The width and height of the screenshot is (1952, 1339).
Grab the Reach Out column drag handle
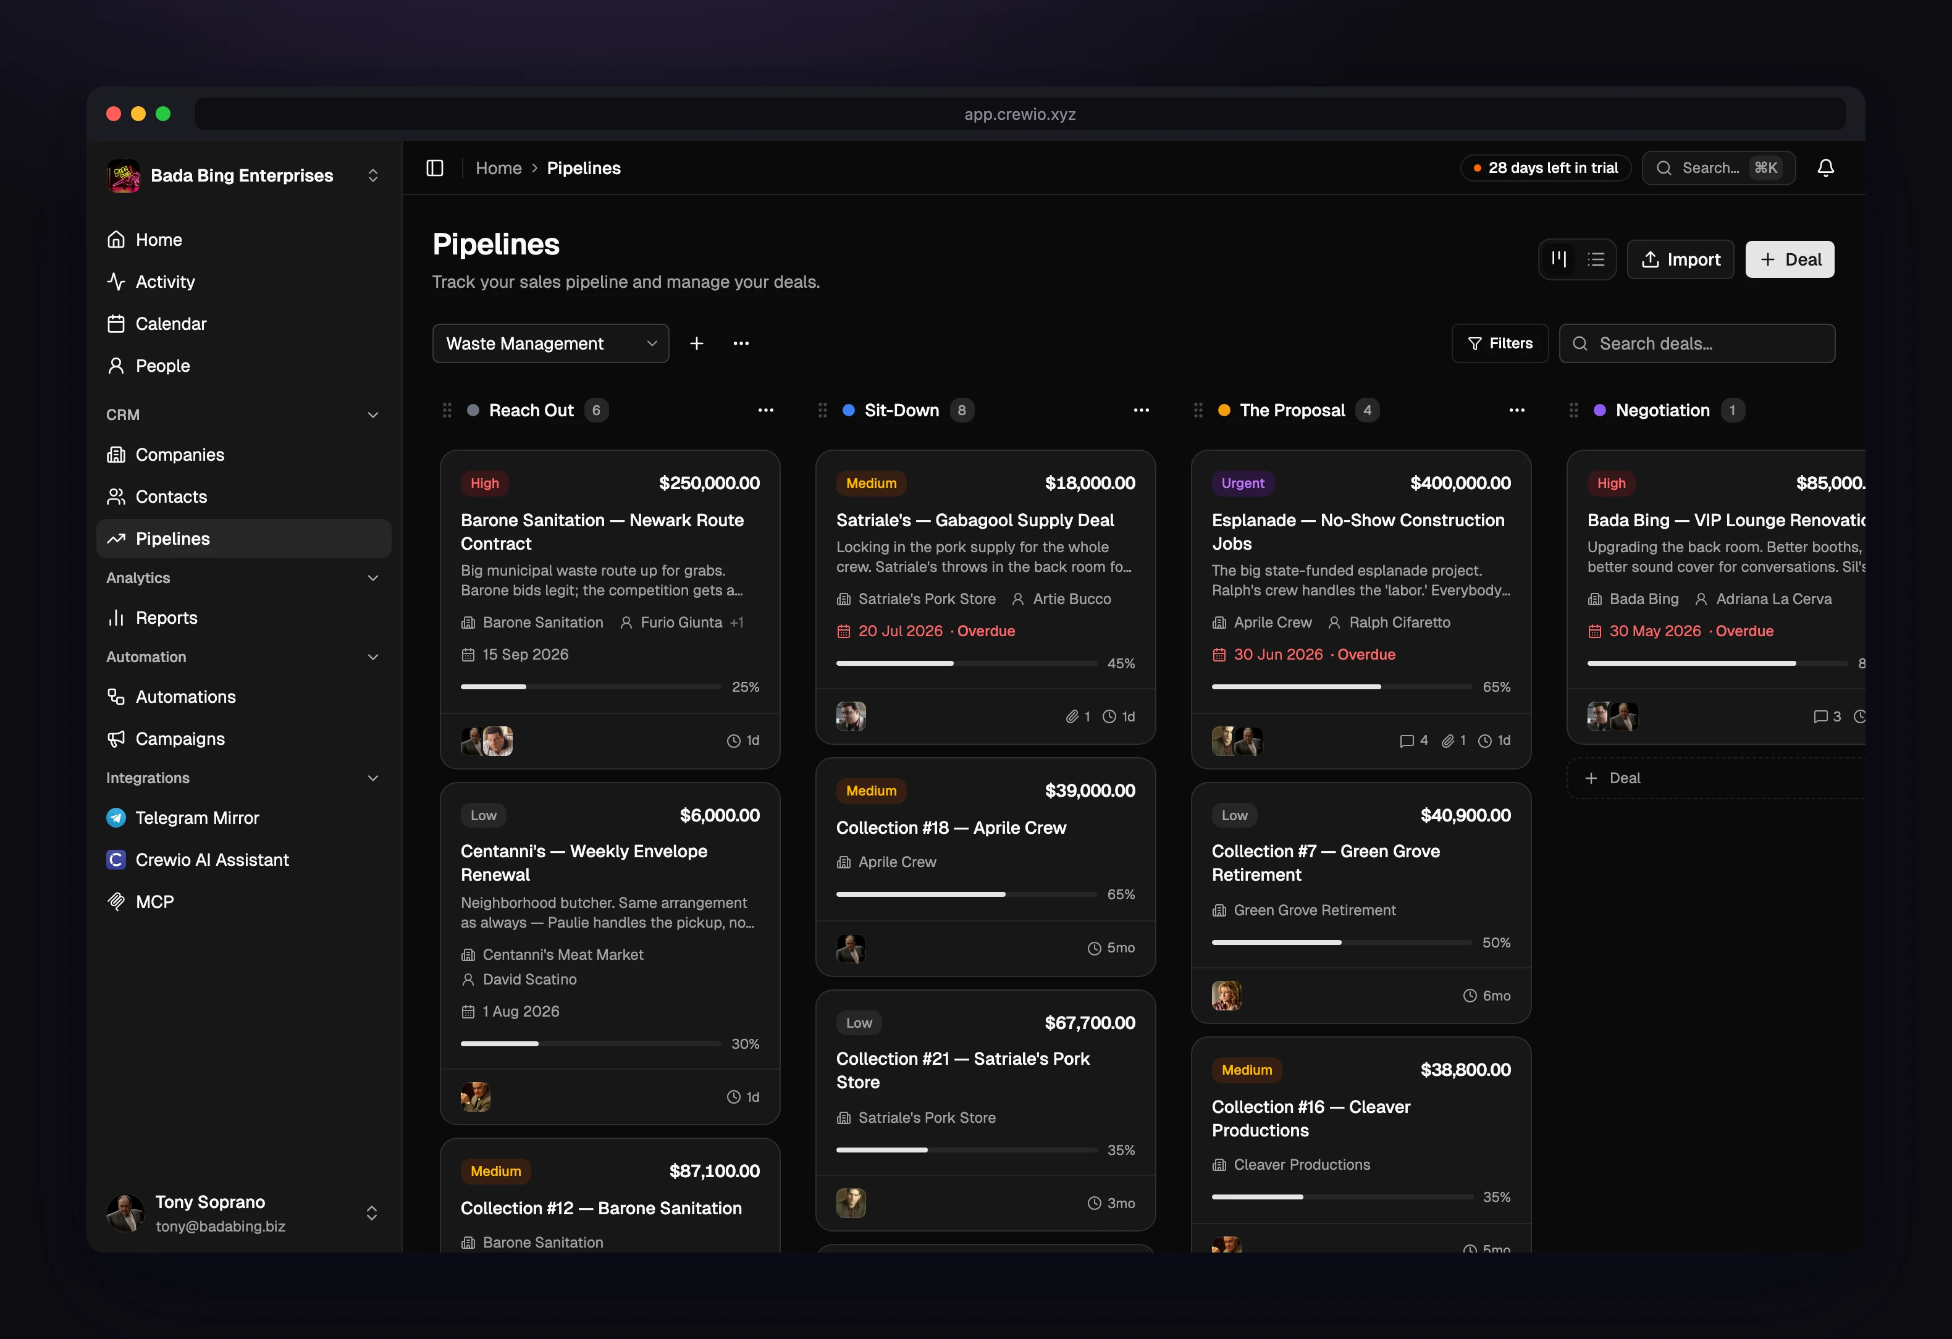click(x=447, y=410)
